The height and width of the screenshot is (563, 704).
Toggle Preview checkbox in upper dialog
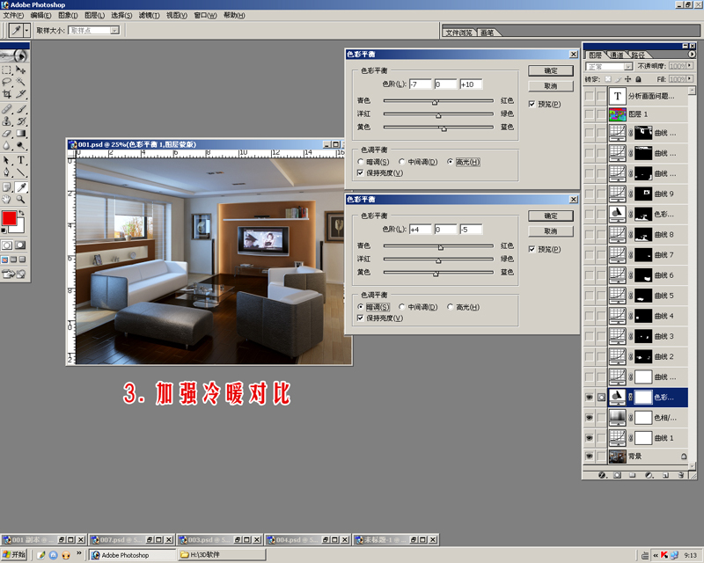532,104
